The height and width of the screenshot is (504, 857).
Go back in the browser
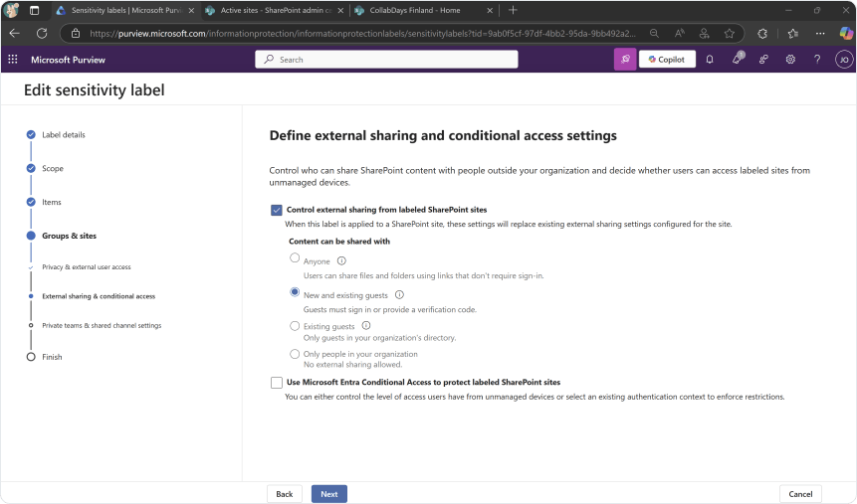14,34
